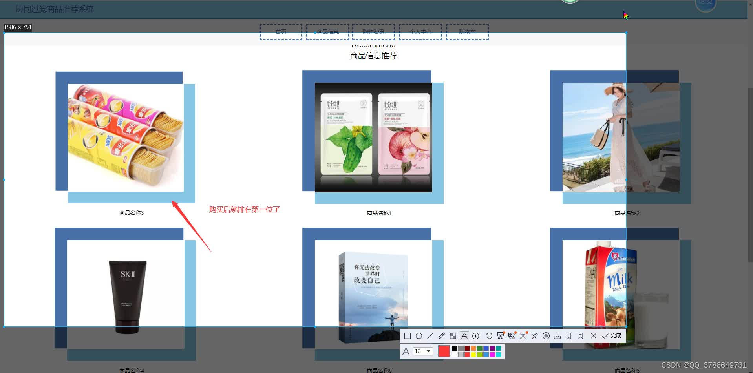753x373 pixels.
Task: Pick the dark red color swatch
Action: click(467, 348)
